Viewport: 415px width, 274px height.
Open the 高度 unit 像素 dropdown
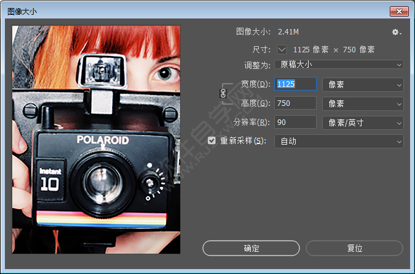click(363, 103)
